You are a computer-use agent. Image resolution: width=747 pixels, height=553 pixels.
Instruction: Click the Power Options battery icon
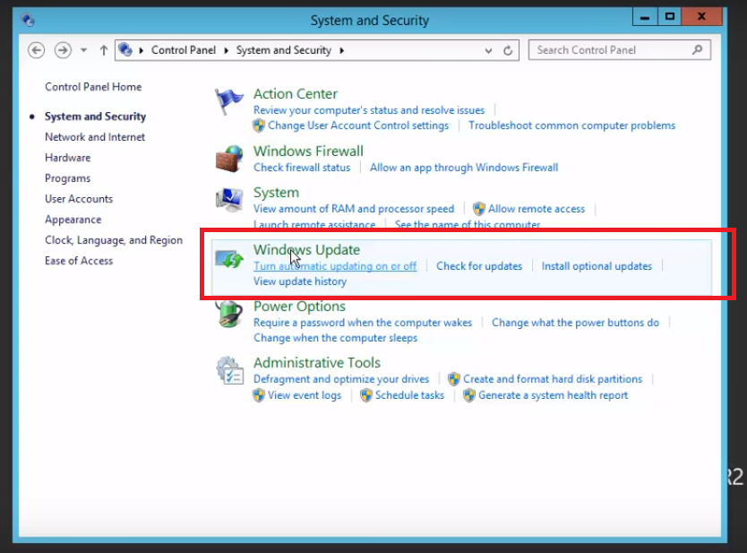[x=228, y=315]
